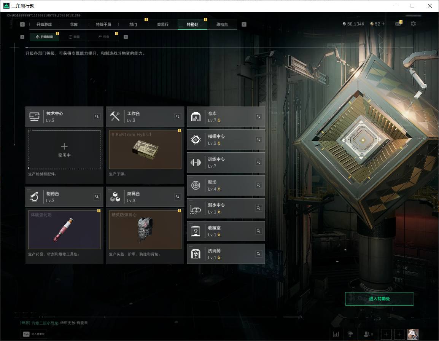Open 靶场 Lv.4 department row

[226, 185]
